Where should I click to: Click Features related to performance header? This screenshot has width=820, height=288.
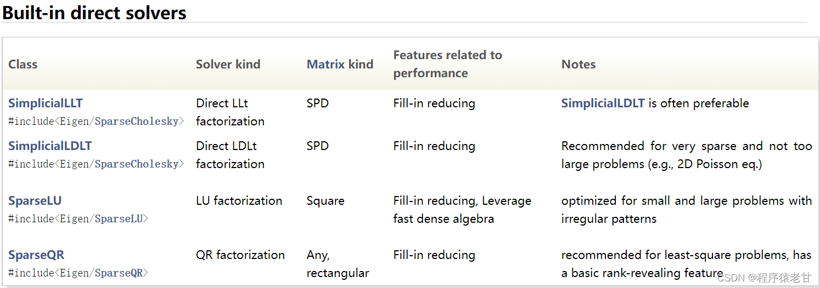447,64
